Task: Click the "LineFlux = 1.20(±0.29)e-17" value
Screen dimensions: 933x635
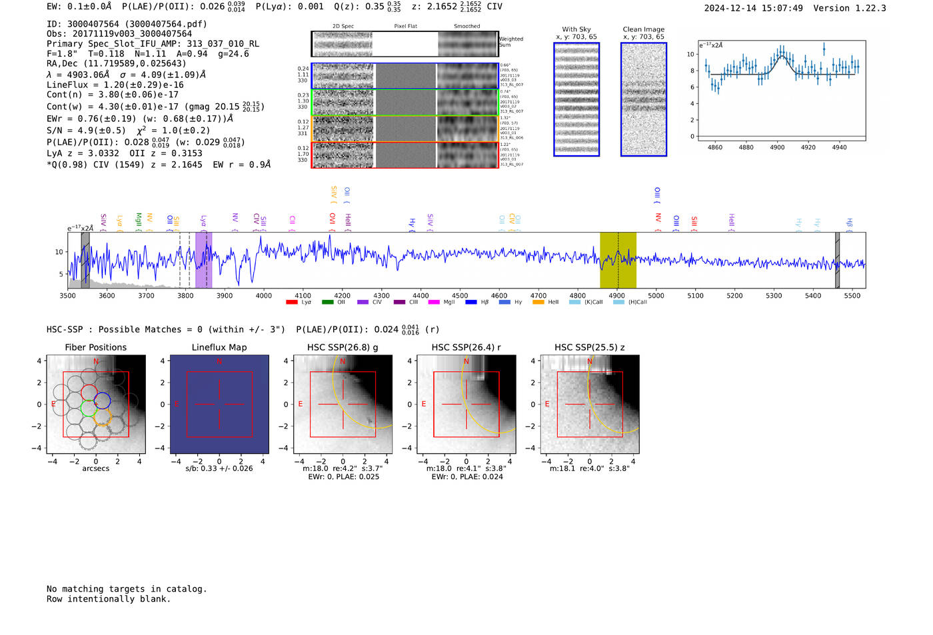Action: tap(115, 85)
